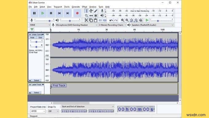This screenshot has width=209, height=118.
Task: Skip to end of the project
Action: click(x=68, y=13)
